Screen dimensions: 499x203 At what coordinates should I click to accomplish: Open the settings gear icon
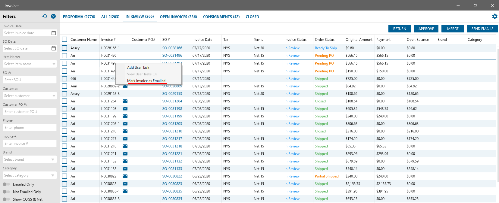tap(494, 17)
